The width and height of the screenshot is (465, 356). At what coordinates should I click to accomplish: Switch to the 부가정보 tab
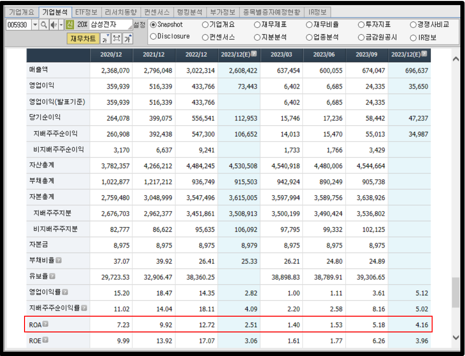click(223, 12)
